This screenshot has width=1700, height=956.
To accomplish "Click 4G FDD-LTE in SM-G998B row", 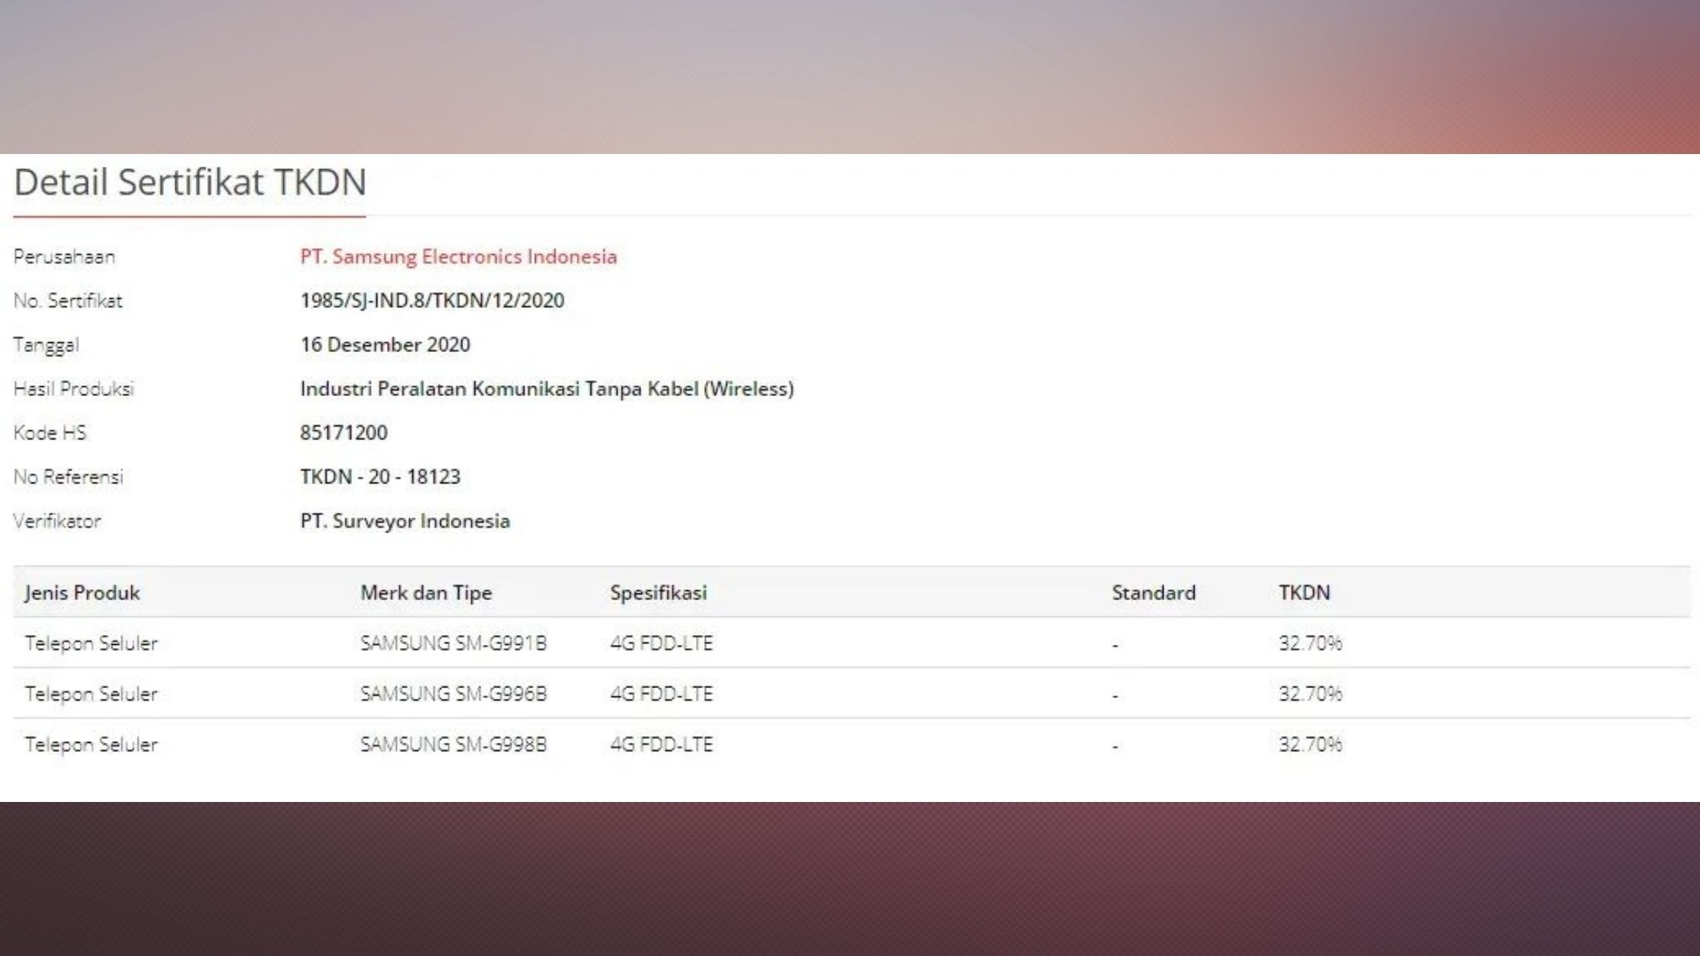I will tap(661, 744).
